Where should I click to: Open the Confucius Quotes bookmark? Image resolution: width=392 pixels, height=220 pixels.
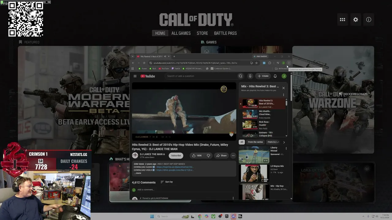coord(221,68)
